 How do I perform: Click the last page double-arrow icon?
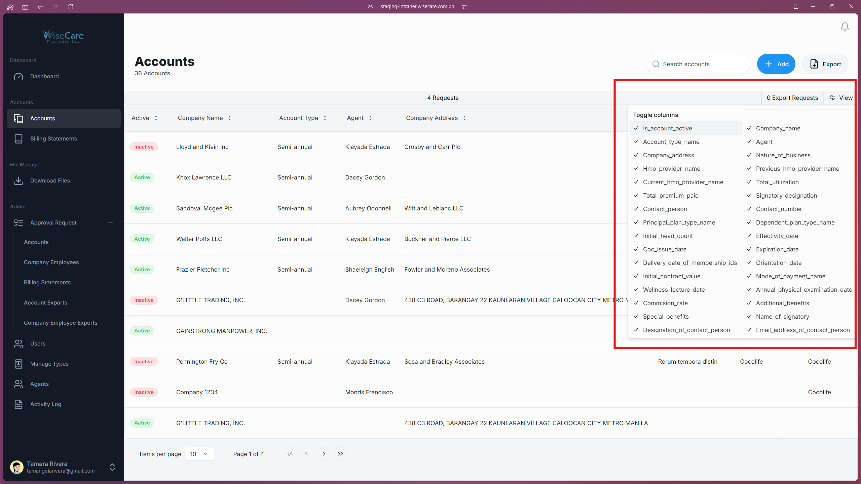(340, 454)
